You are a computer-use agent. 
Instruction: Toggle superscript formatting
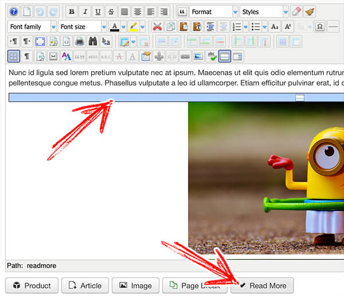(x=288, y=27)
